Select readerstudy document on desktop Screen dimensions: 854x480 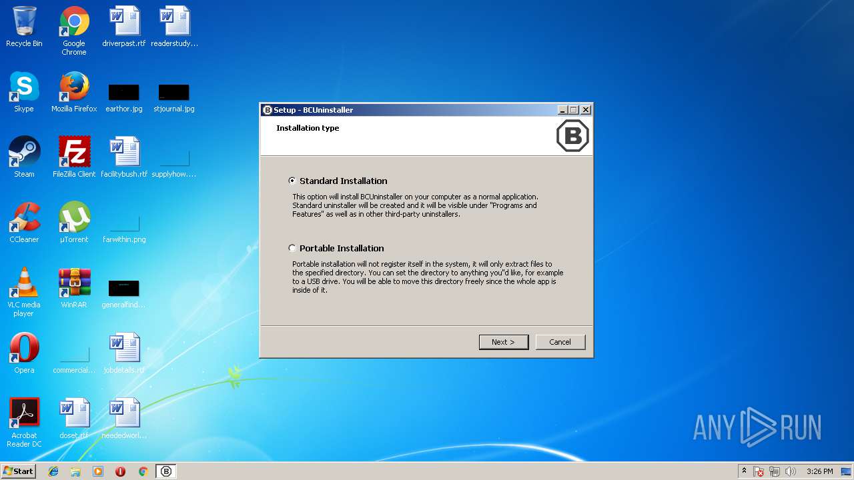point(174,27)
